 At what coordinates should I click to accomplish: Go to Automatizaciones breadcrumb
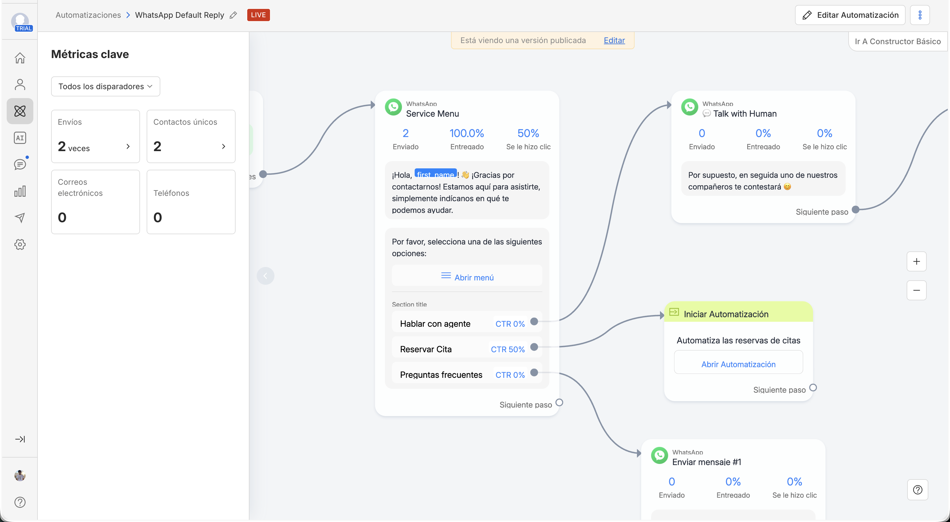point(88,15)
